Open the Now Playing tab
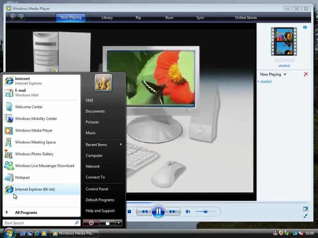This screenshot has height=238, width=318. (x=71, y=18)
